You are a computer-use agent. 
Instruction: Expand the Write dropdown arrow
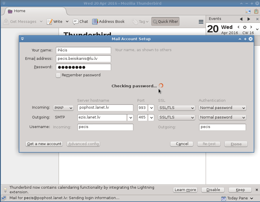67,22
